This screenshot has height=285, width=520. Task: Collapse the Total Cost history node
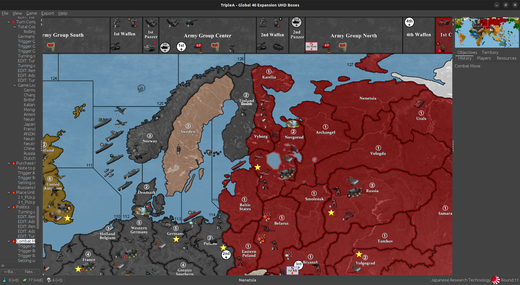click(x=15, y=27)
